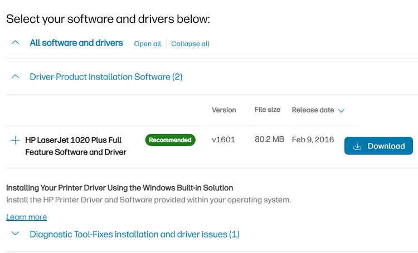
Task: Click the All software and drivers heading
Action: [76, 43]
